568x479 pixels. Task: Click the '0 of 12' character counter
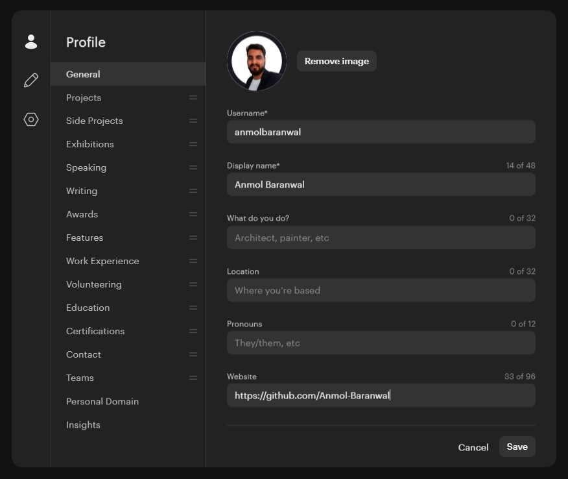(x=523, y=324)
